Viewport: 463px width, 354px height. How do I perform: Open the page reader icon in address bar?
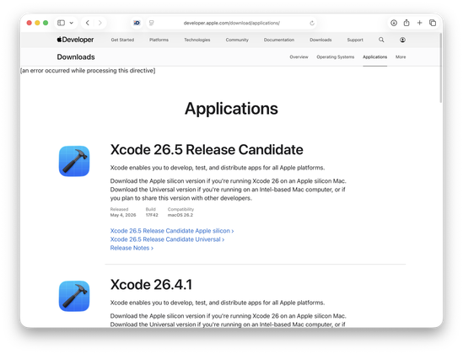pyautogui.click(x=152, y=23)
